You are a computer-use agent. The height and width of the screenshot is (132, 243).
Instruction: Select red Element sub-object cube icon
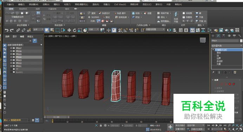(x=234, y=84)
